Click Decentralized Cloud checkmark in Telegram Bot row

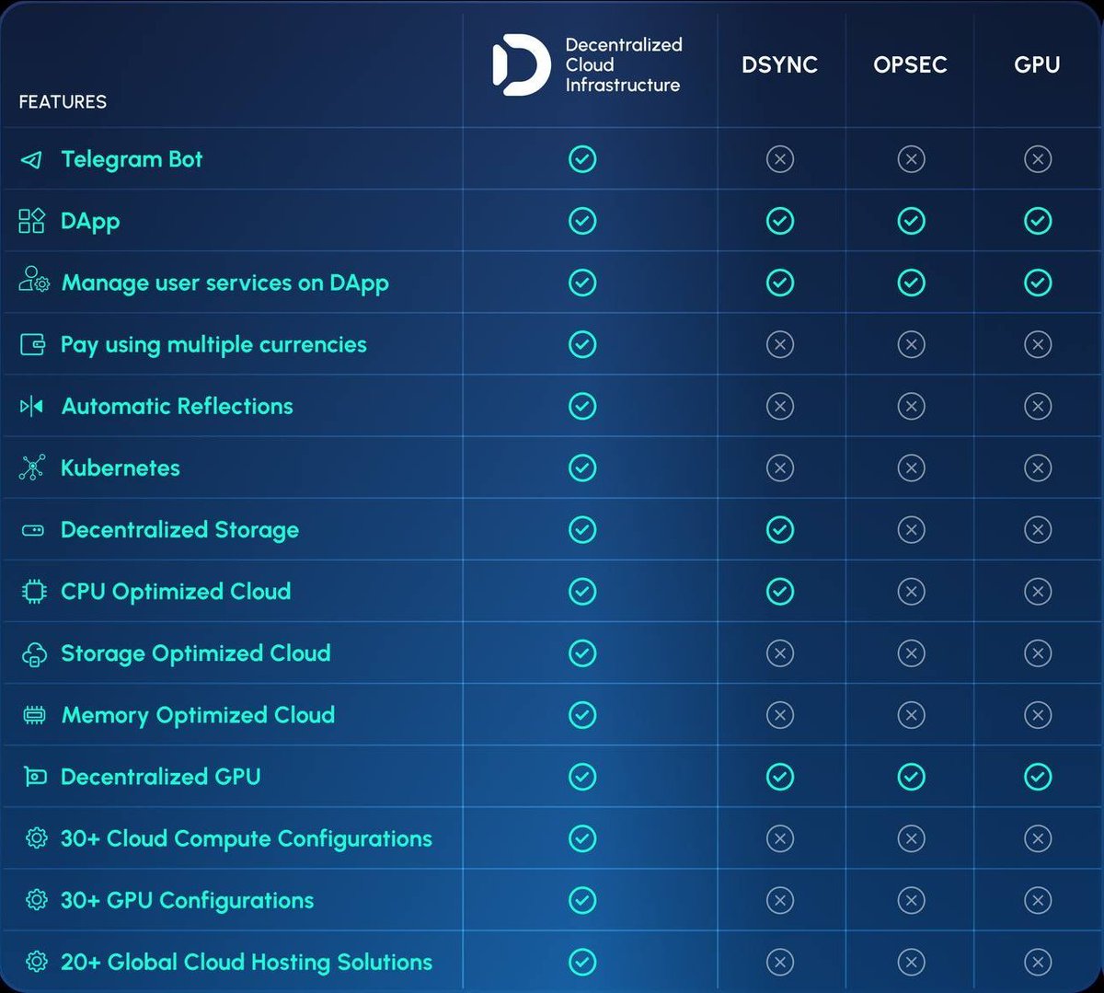tap(582, 159)
